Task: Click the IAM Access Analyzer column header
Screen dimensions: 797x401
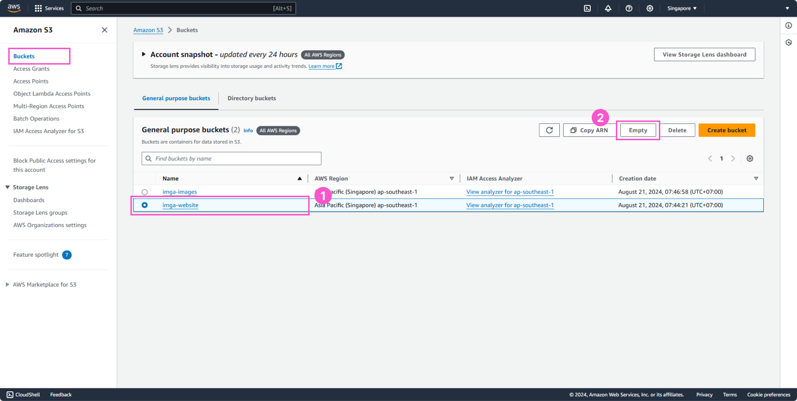Action: pos(494,178)
